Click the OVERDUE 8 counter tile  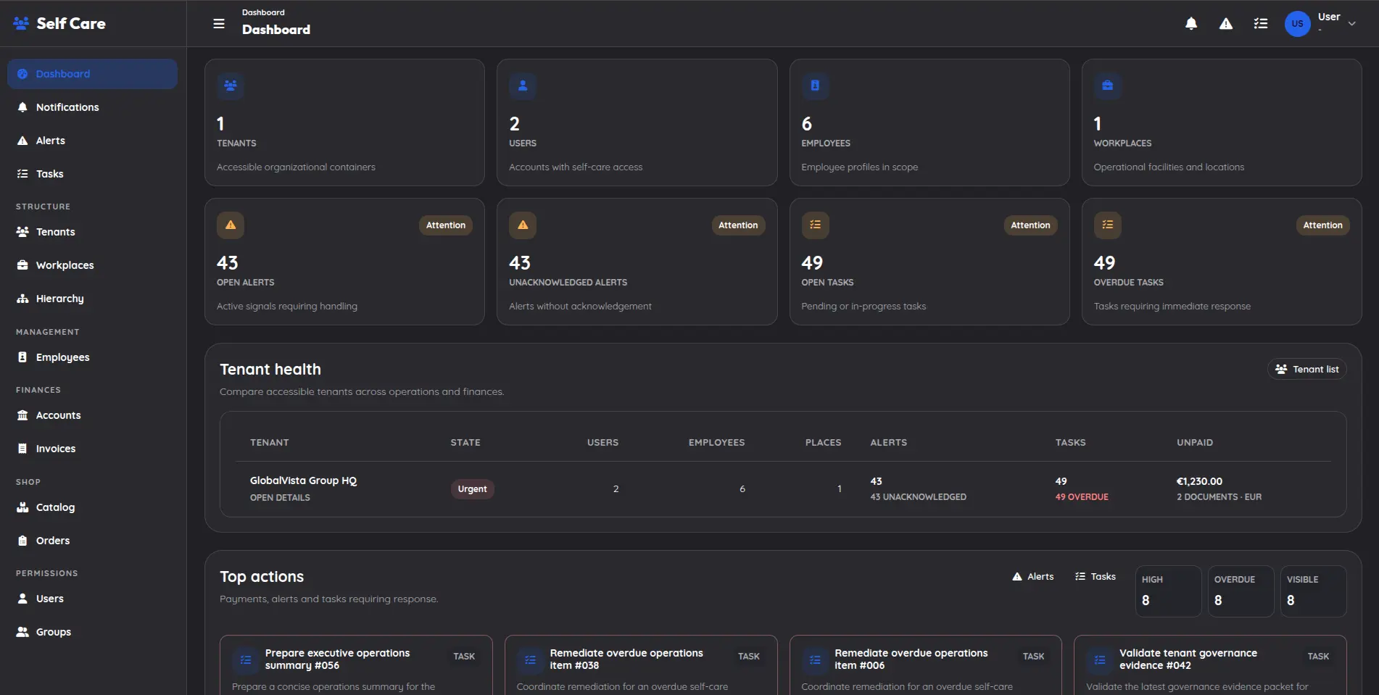(1241, 591)
